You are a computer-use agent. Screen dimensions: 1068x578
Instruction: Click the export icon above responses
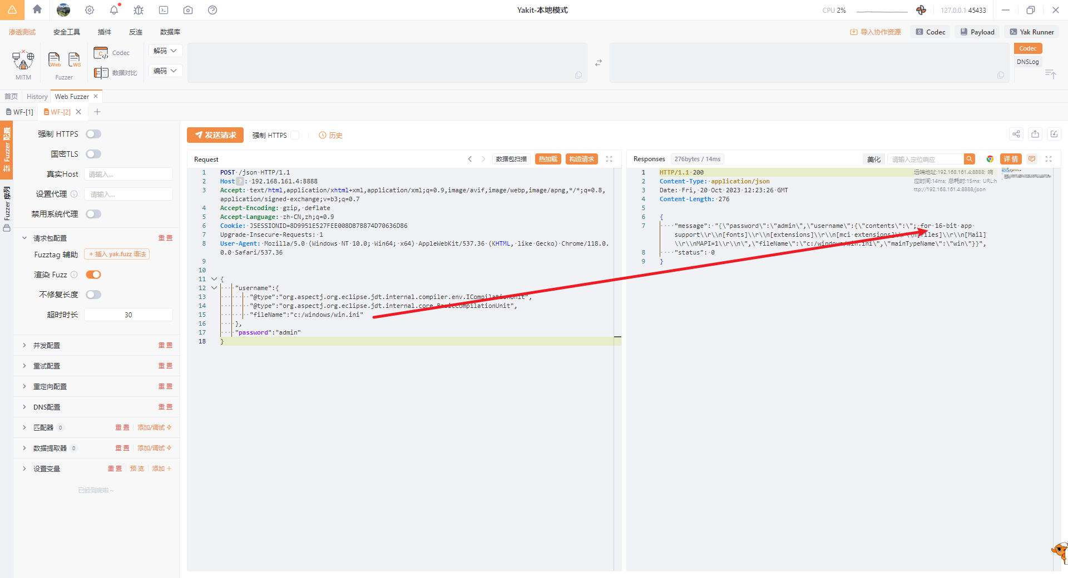click(1035, 134)
